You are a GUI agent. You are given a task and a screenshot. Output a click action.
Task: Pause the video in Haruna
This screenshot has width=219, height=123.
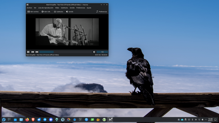click(28, 52)
